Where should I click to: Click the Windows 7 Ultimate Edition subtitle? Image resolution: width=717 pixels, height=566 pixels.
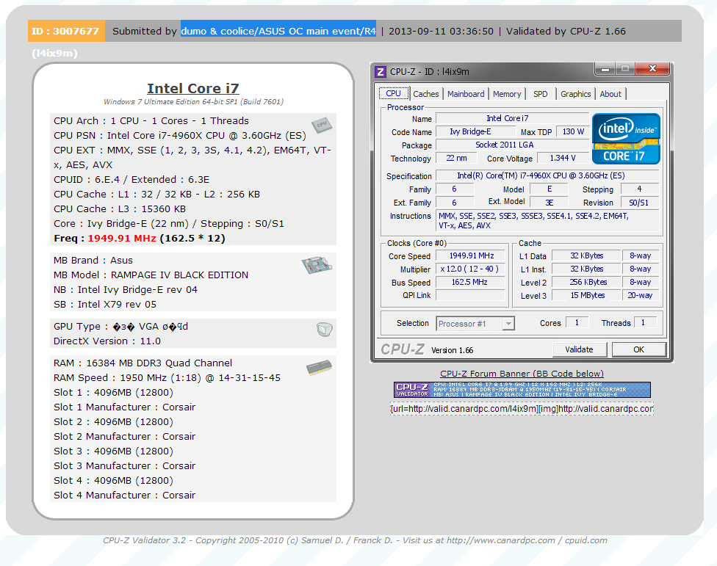[193, 102]
